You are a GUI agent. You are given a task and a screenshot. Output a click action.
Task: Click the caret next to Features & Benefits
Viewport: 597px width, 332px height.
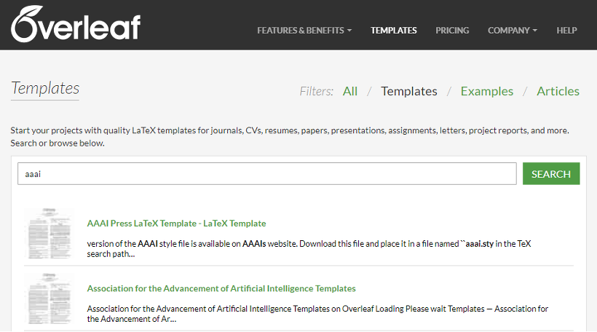coord(349,31)
